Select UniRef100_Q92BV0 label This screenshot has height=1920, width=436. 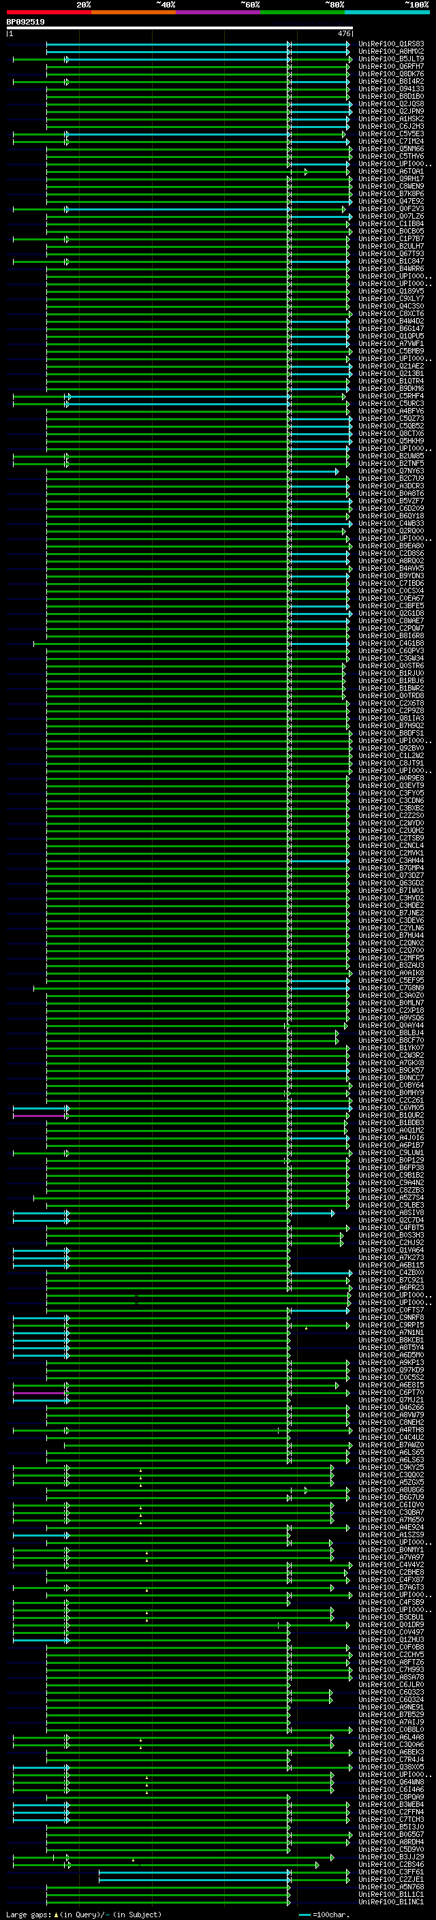click(391, 749)
